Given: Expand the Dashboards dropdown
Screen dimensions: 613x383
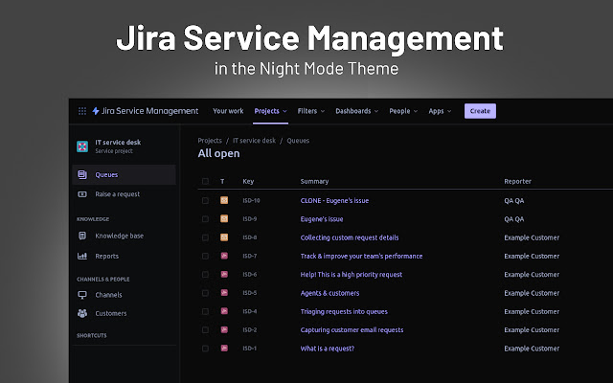Looking at the screenshot, I should [x=356, y=111].
